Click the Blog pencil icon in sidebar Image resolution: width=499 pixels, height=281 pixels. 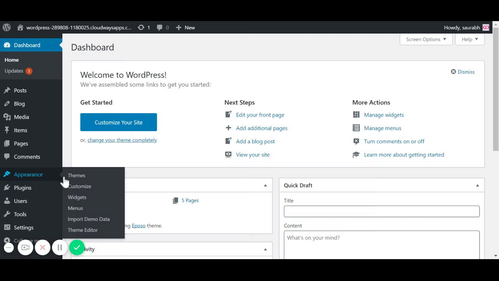7,103
